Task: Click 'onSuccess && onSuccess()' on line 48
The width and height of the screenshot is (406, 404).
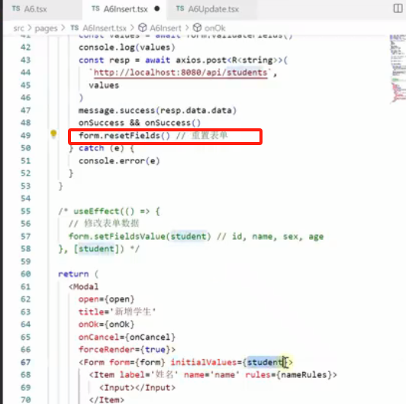Action: pyautogui.click(x=140, y=123)
